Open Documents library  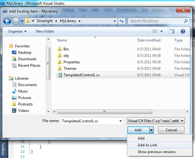click(x=27, y=85)
